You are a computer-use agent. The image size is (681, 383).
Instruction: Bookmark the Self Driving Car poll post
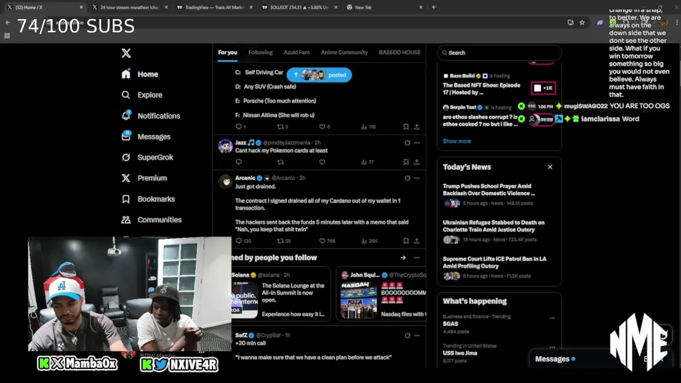pos(406,127)
